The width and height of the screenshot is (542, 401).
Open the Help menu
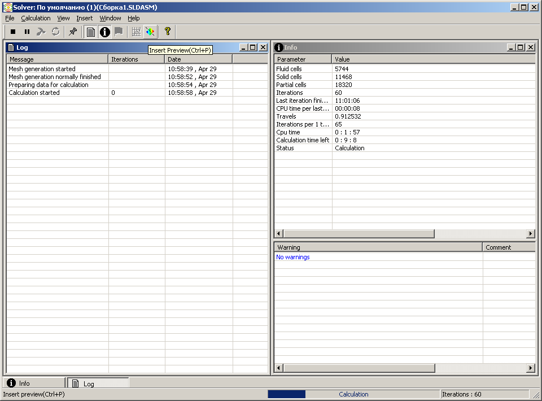point(133,18)
